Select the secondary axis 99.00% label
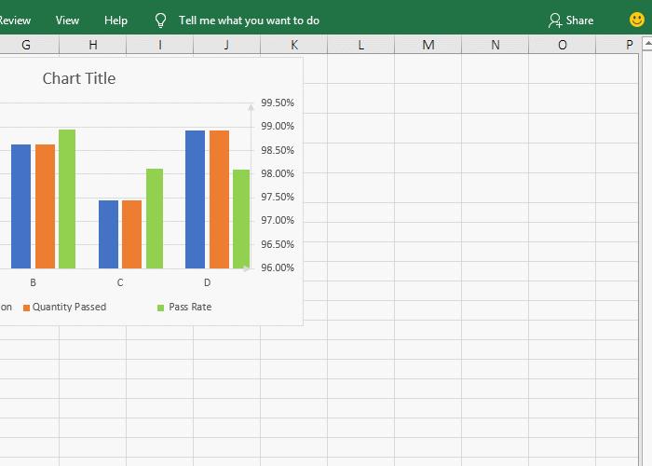Screen dimensions: 652x466 click(278, 126)
